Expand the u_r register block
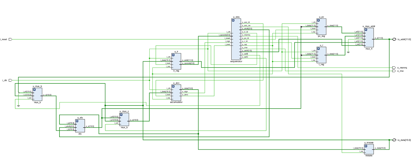Viewport: 412px width, 163px height. tap(319, 49)
